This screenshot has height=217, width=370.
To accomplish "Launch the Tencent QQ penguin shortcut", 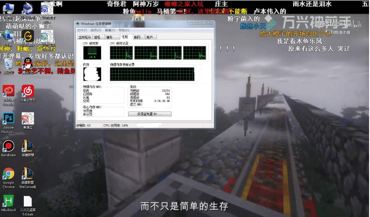I will coord(28,64).
